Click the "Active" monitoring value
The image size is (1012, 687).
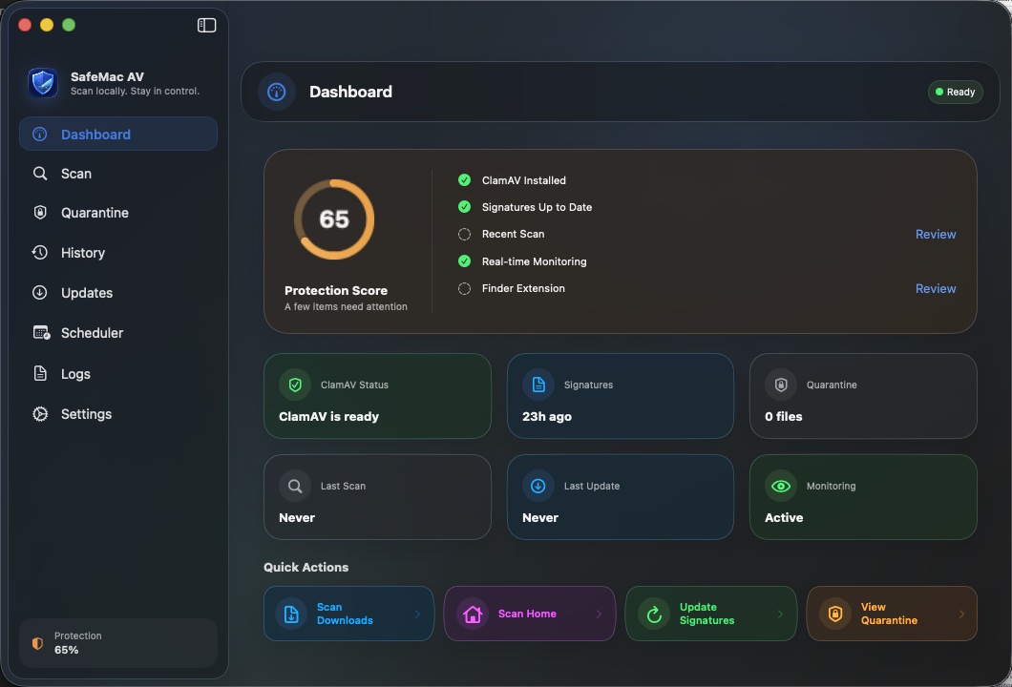784,518
